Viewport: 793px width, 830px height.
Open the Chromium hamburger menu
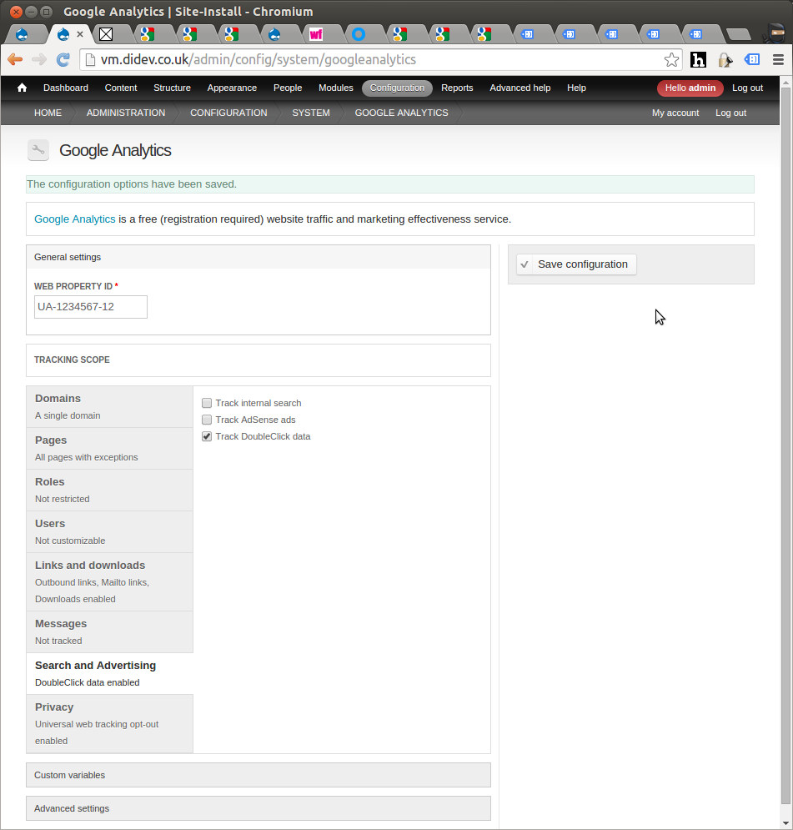pyautogui.click(x=778, y=60)
